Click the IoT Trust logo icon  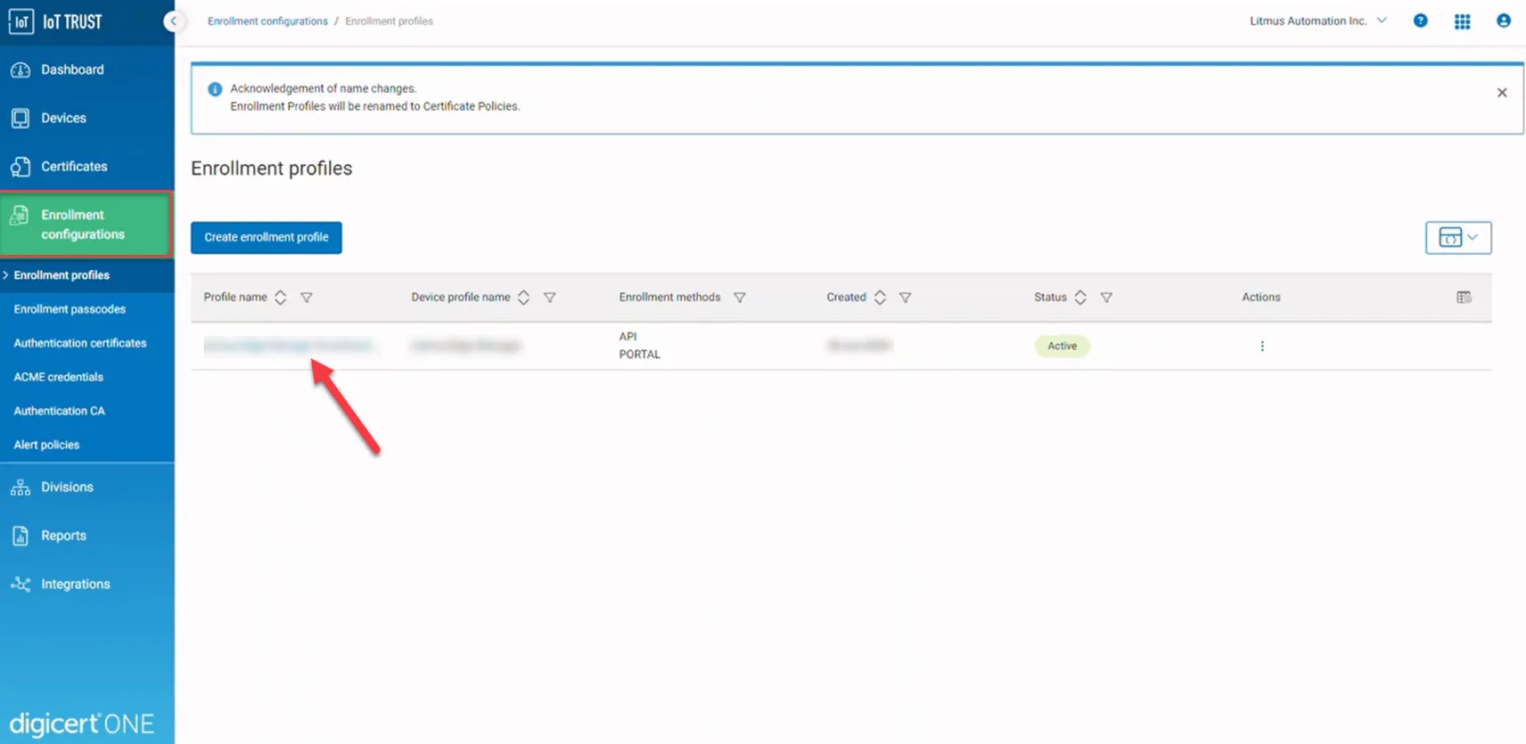coord(21,21)
